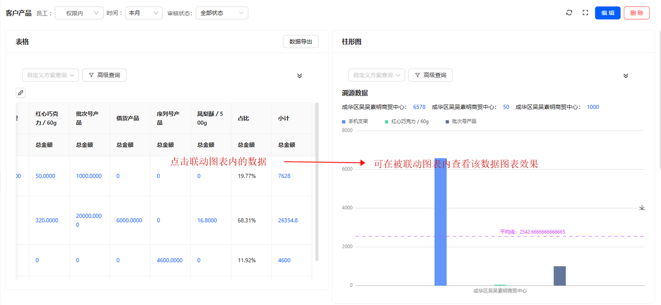Click table cell 16.8000
The image size is (661, 305).
click(207, 220)
